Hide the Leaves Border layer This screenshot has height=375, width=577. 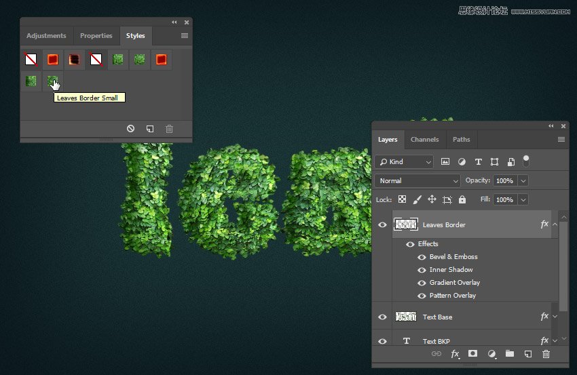tap(382, 224)
